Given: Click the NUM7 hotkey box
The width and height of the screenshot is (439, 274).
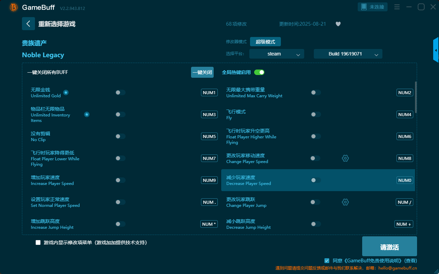Looking at the screenshot, I should point(209,158).
